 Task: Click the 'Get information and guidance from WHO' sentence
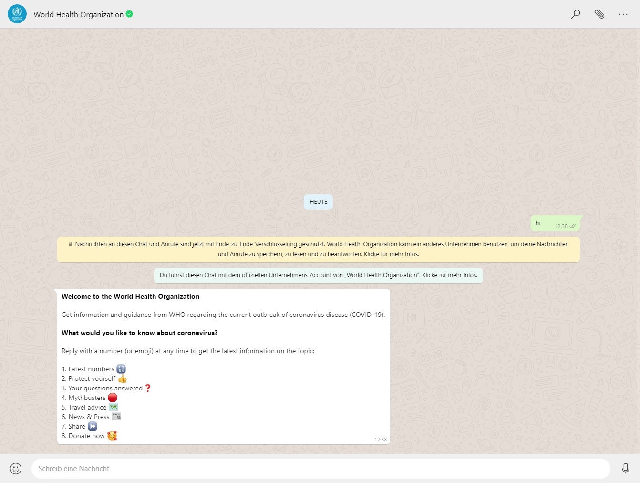(223, 315)
